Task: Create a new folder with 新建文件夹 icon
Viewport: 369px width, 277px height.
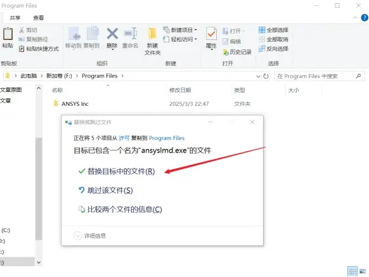Action: (152, 34)
